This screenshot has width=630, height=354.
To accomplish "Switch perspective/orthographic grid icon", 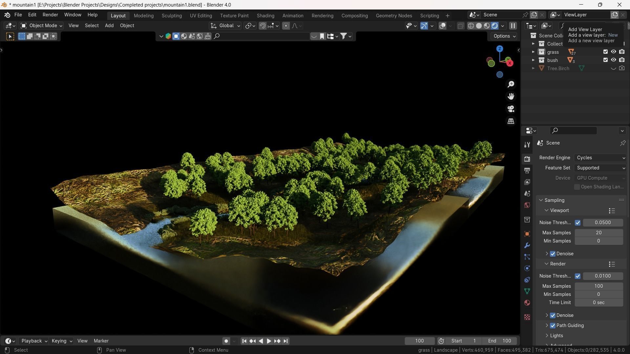I will 511,121.
